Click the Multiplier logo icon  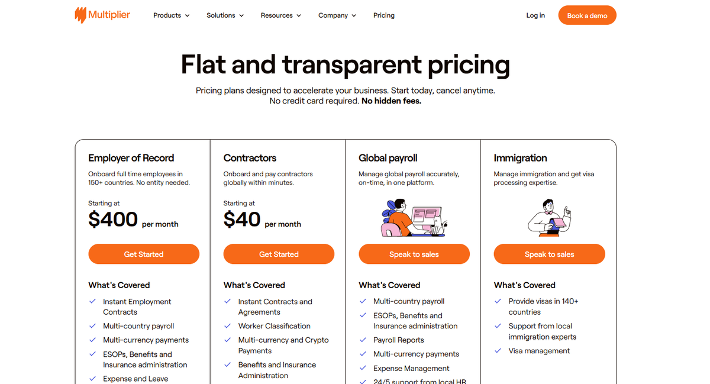80,15
